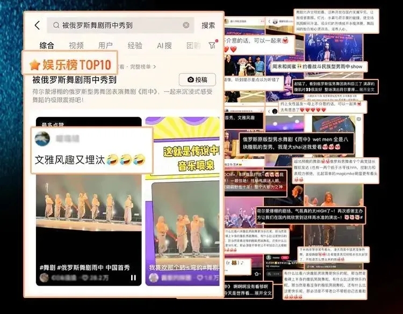Open the 娱乐榜TOP10 badge
Screen dimensions: 403x314
(70, 63)
